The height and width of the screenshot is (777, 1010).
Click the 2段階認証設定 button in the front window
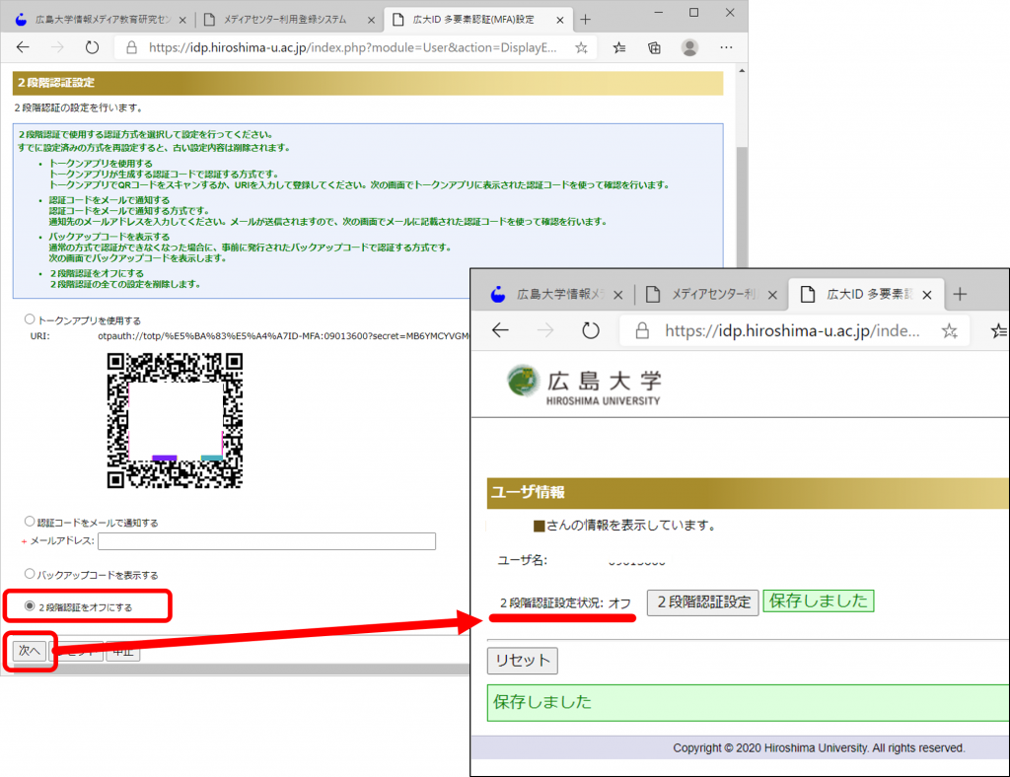coord(703,602)
